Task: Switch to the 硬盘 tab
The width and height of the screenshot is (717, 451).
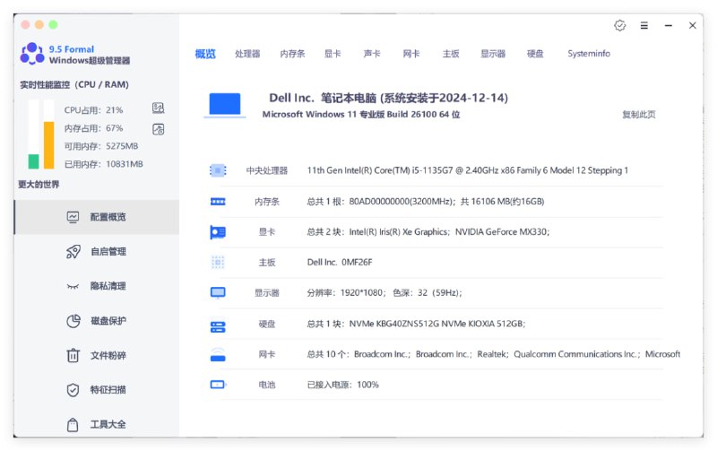Action: (x=535, y=54)
